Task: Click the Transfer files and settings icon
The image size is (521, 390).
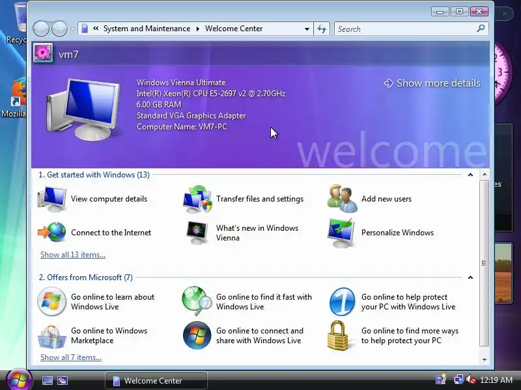Action: (197, 199)
